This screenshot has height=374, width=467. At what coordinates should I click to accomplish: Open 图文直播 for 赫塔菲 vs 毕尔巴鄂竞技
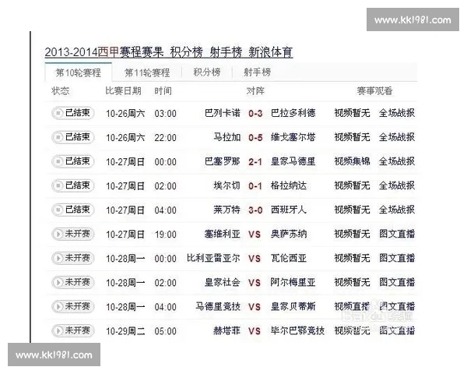pyautogui.click(x=397, y=330)
